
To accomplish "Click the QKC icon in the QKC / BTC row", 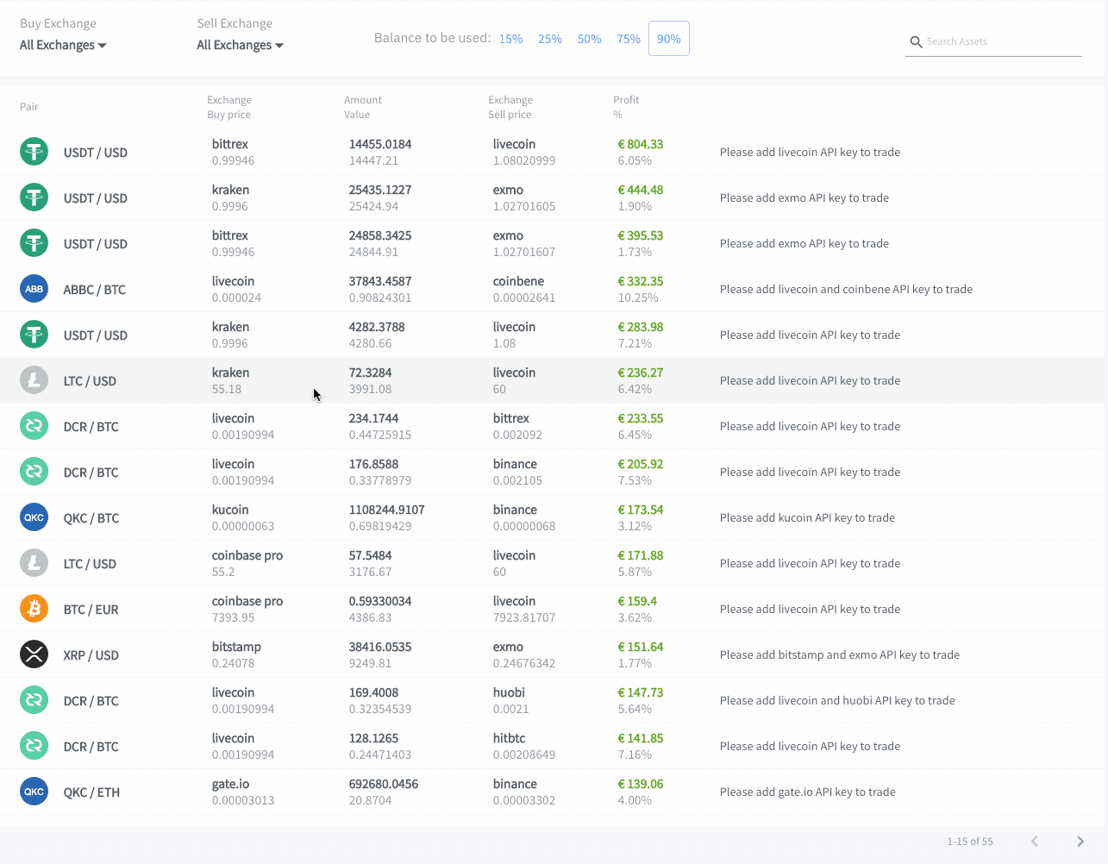I will [x=34, y=517].
